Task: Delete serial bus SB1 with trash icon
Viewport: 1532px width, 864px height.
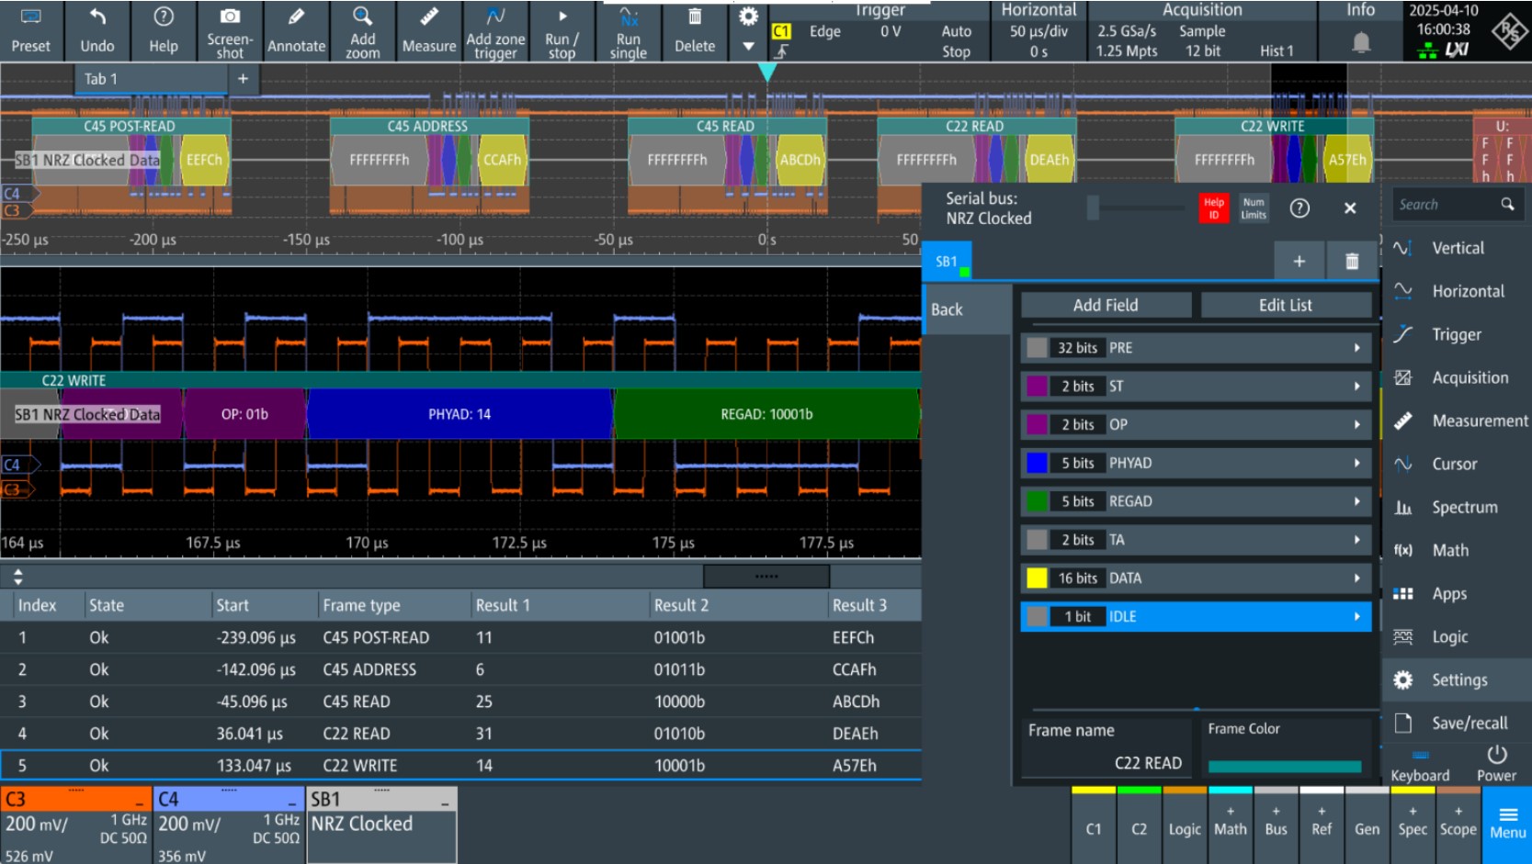Action: [1351, 262]
